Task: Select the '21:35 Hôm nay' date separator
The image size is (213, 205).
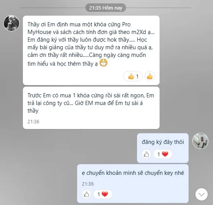Action: (x=106, y=8)
